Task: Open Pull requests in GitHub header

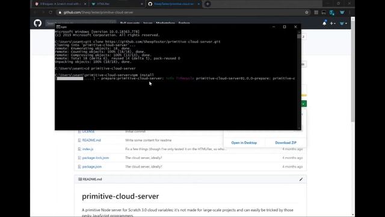Action: pos(130,23)
